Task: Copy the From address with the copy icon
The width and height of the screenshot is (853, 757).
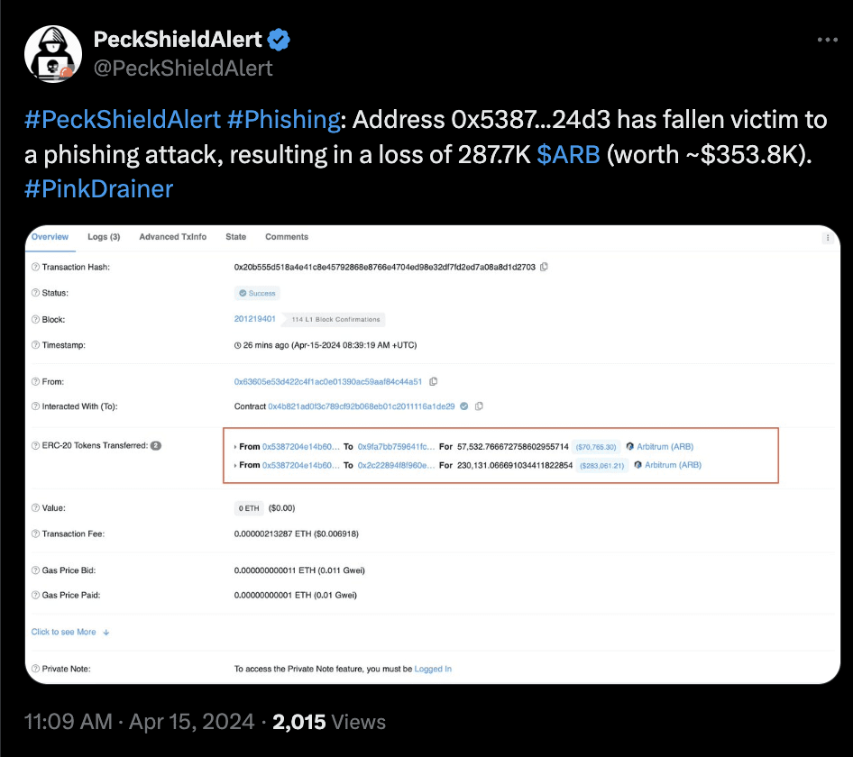Action: coord(432,380)
